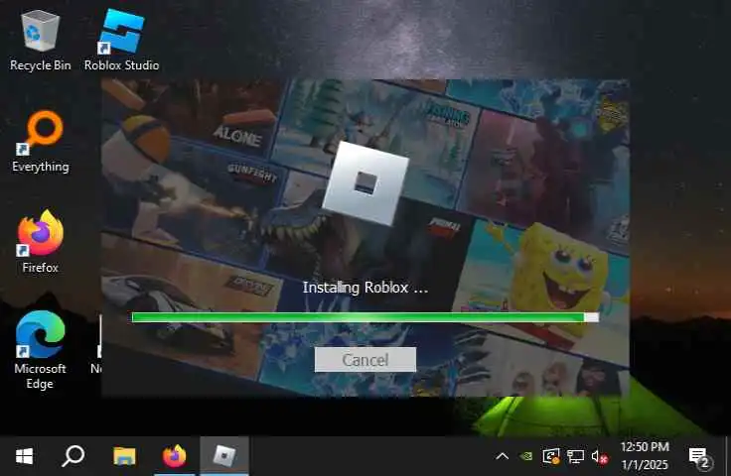The width and height of the screenshot is (731, 476).
Task: Open the clock showing 12:50 PM
Action: 645,456
